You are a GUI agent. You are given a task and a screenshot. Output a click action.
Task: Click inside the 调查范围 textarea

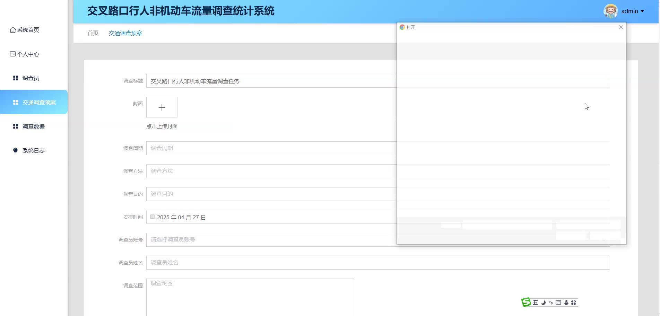(x=250, y=297)
